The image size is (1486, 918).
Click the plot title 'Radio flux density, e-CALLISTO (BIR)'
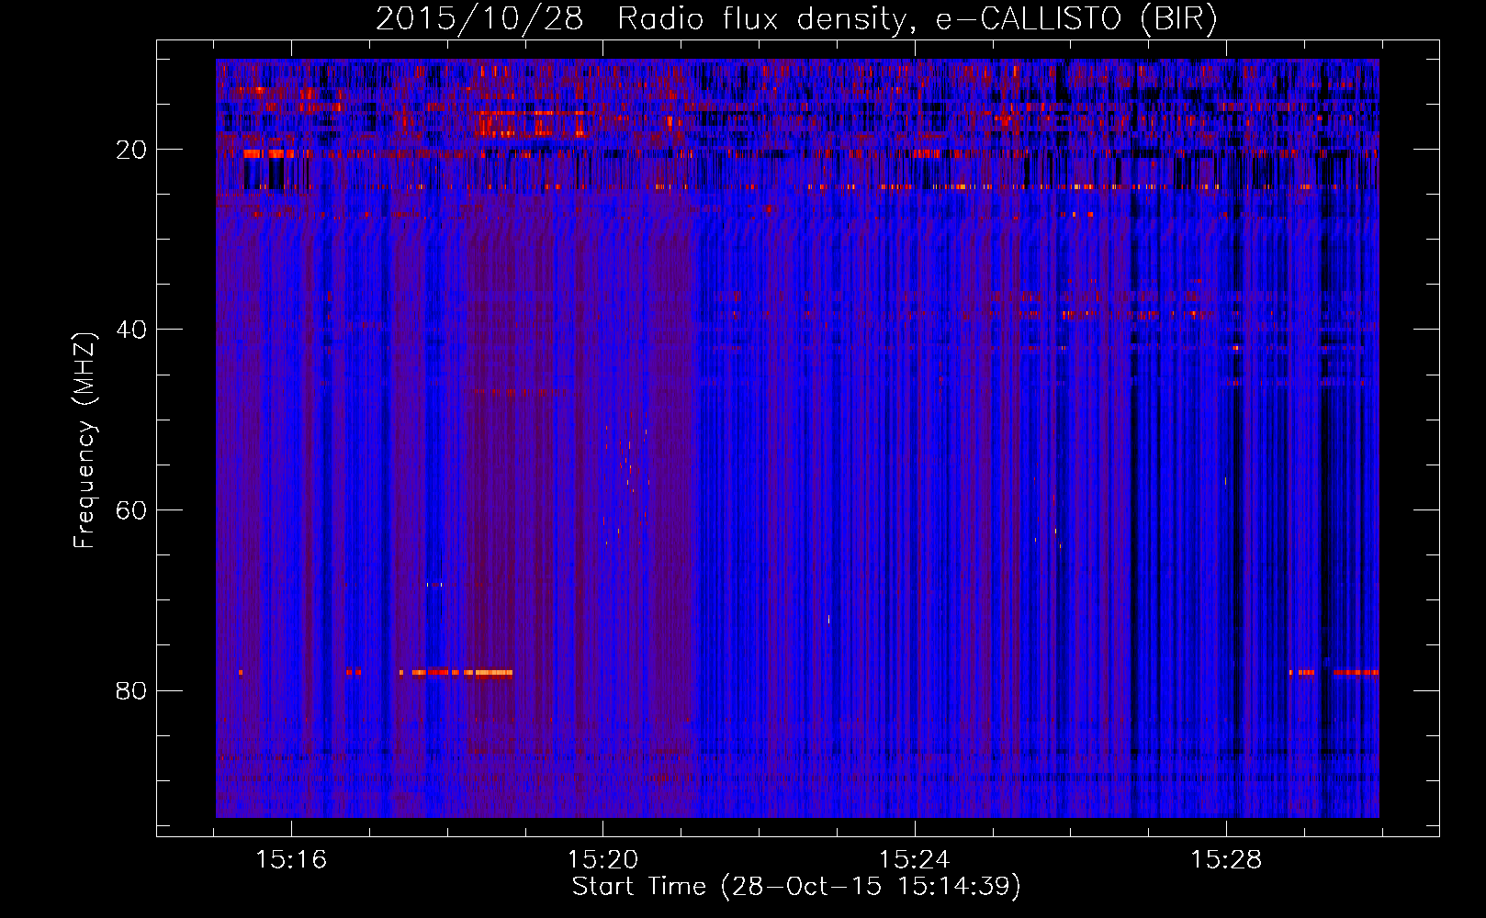click(917, 19)
